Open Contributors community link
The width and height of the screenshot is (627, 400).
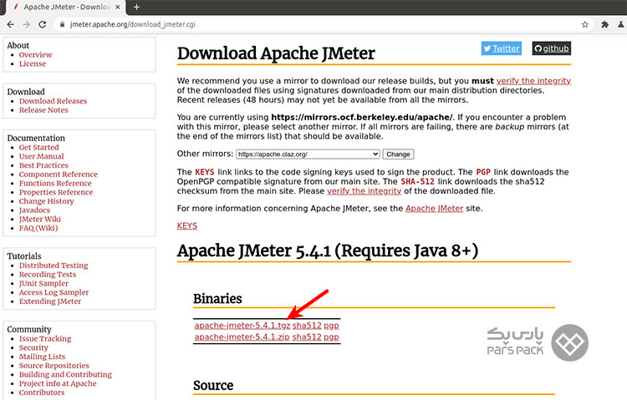point(42,392)
